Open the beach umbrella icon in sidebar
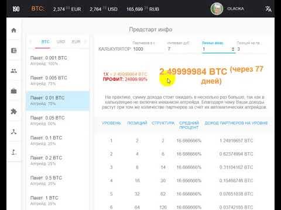The image size is (281, 210). click(x=13, y=152)
